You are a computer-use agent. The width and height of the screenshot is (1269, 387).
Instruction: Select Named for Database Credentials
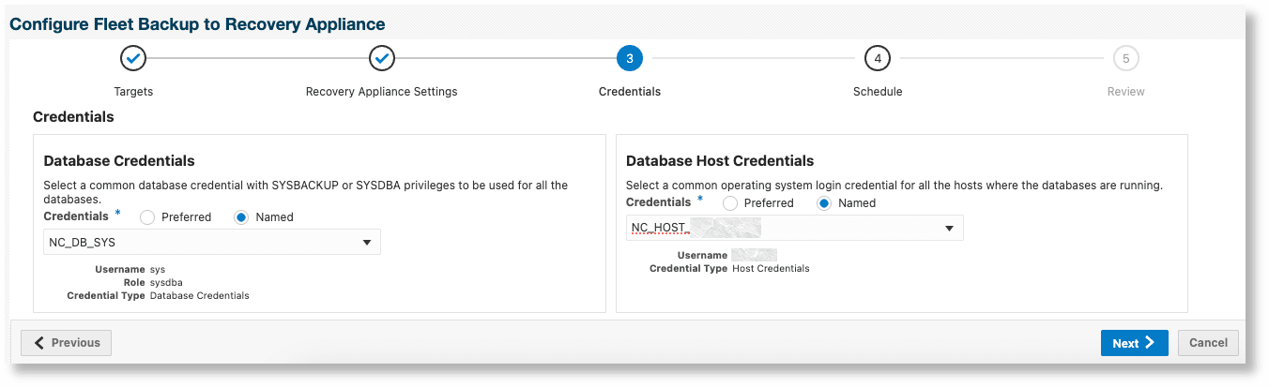(241, 217)
